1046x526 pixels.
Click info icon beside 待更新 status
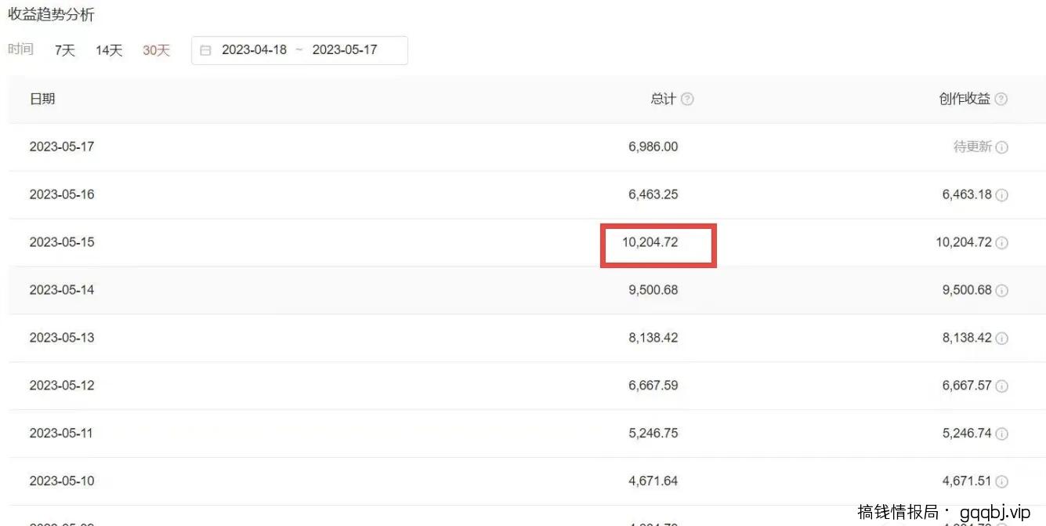(1001, 147)
